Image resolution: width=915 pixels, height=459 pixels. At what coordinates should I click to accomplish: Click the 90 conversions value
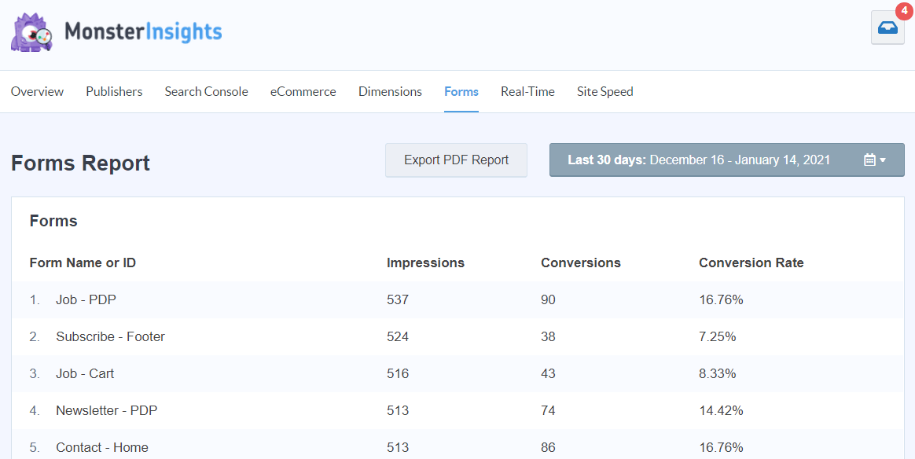point(548,299)
